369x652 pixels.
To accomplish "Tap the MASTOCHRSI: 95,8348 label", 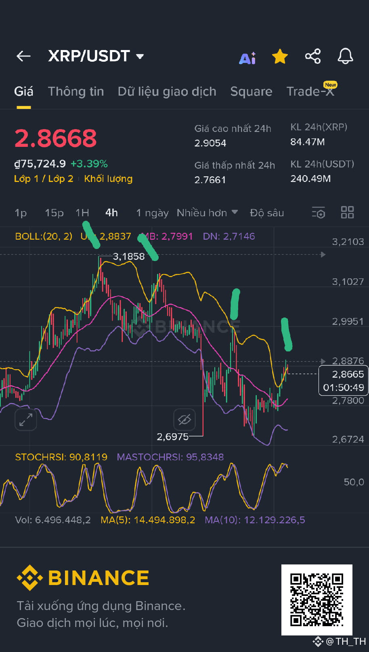I will pos(170,457).
